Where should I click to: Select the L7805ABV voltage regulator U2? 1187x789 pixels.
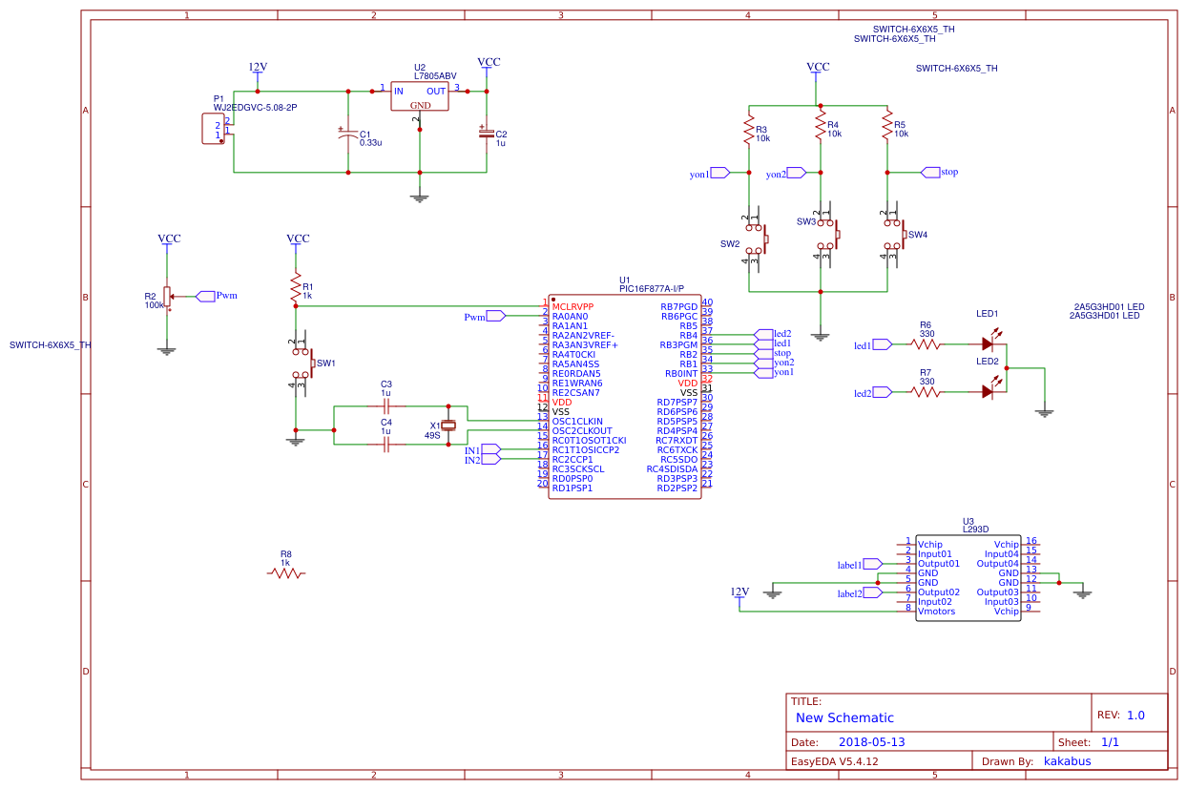(x=420, y=95)
